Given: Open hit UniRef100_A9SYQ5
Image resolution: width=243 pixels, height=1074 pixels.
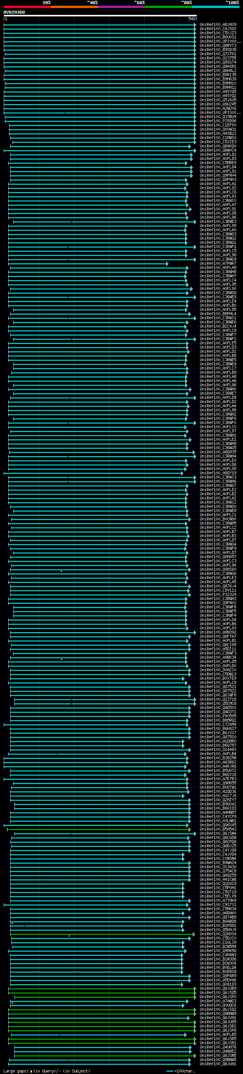Looking at the screenshot, I should pyautogui.click(x=218, y=91).
